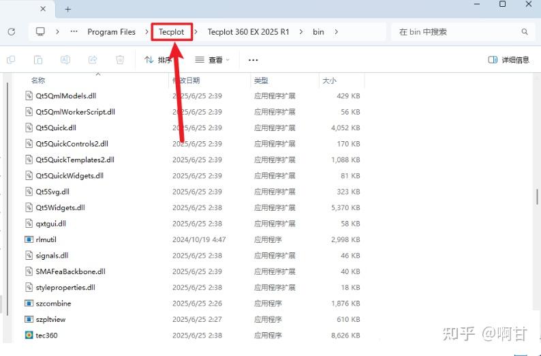Open the 查看 view dropdown
The height and width of the screenshot is (356, 541).
coord(212,60)
